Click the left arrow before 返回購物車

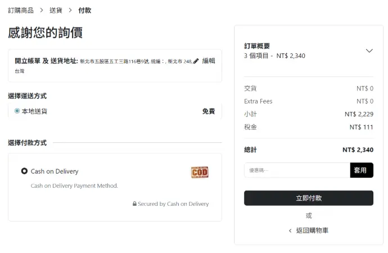(x=290, y=231)
